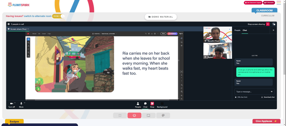Open the Badges tab
Image resolution: width=286 pixels, height=126 pixels.
(14, 121)
